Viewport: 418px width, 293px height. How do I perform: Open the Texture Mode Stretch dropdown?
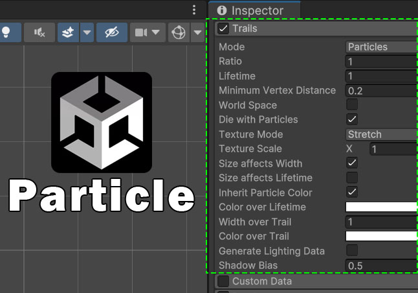tap(381, 134)
